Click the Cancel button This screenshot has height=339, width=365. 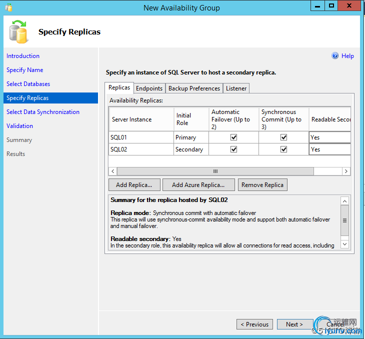coord(335,324)
